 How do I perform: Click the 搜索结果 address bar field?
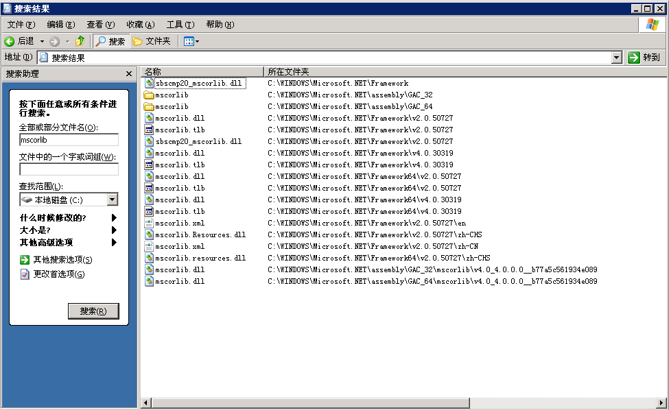(x=325, y=58)
